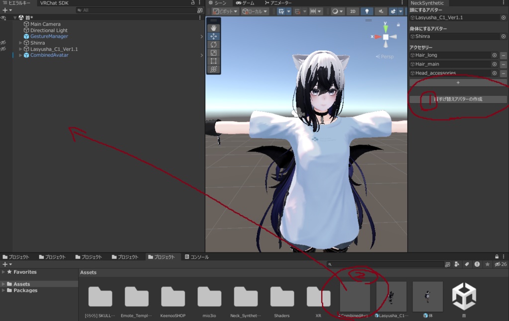Toggle scene lighting bulb
This screenshot has height=321, width=509.
click(x=367, y=11)
